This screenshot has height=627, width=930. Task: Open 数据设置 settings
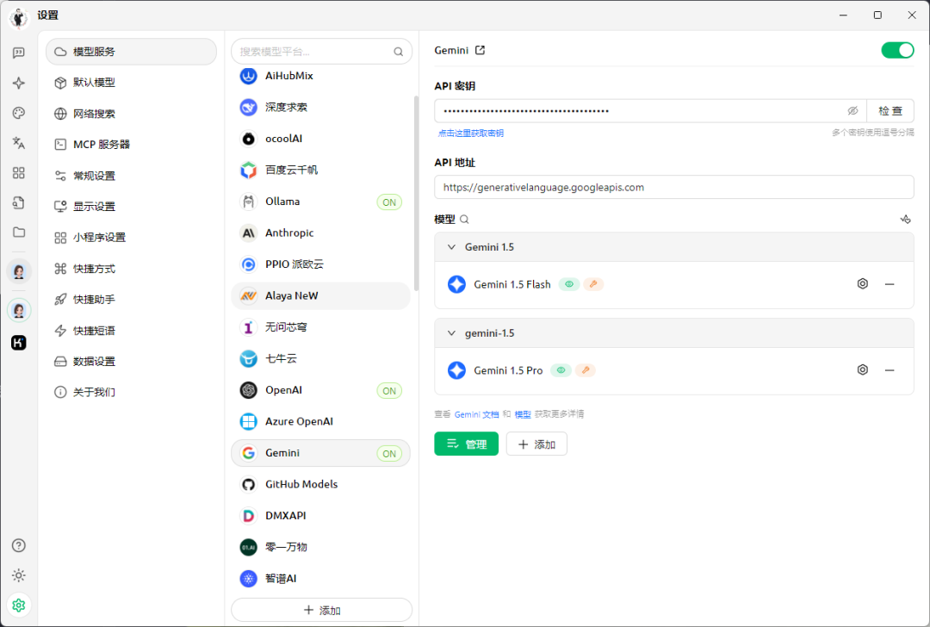tap(131, 361)
